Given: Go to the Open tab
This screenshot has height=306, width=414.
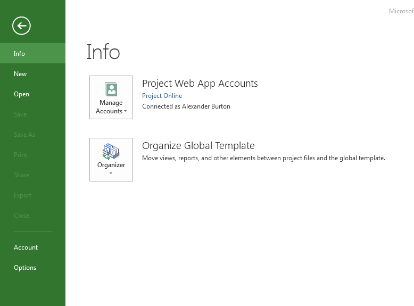Looking at the screenshot, I should (x=33, y=94).
